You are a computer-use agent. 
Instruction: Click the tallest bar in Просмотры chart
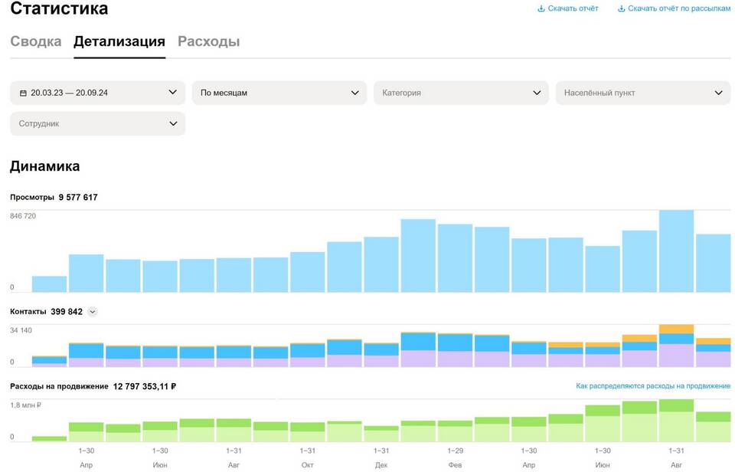coord(676,251)
